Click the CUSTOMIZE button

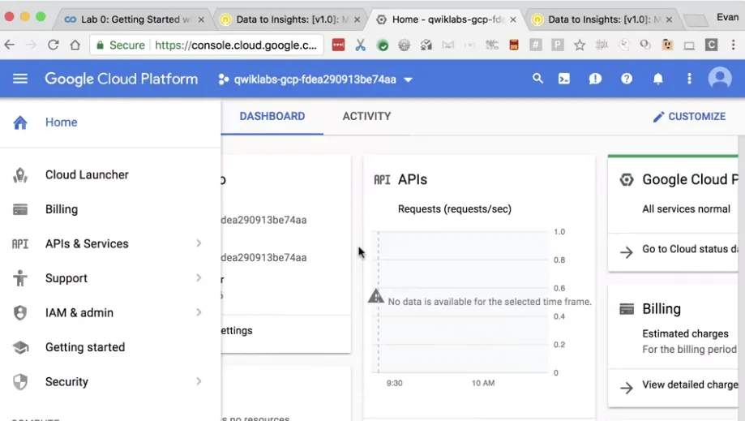[689, 117]
